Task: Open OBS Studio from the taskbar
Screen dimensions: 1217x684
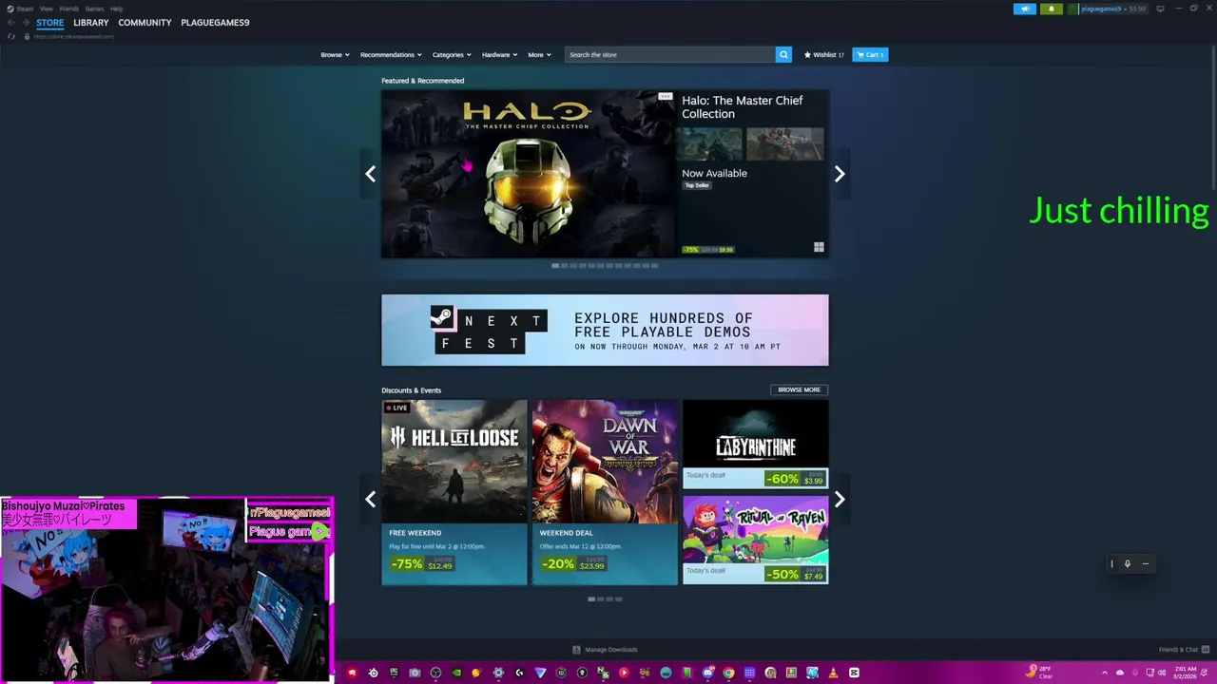Action: point(435,673)
